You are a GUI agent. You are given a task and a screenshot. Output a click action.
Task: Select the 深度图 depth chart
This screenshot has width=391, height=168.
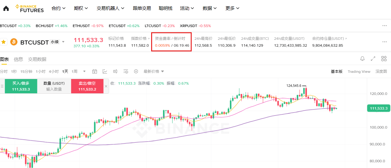coord(381,72)
